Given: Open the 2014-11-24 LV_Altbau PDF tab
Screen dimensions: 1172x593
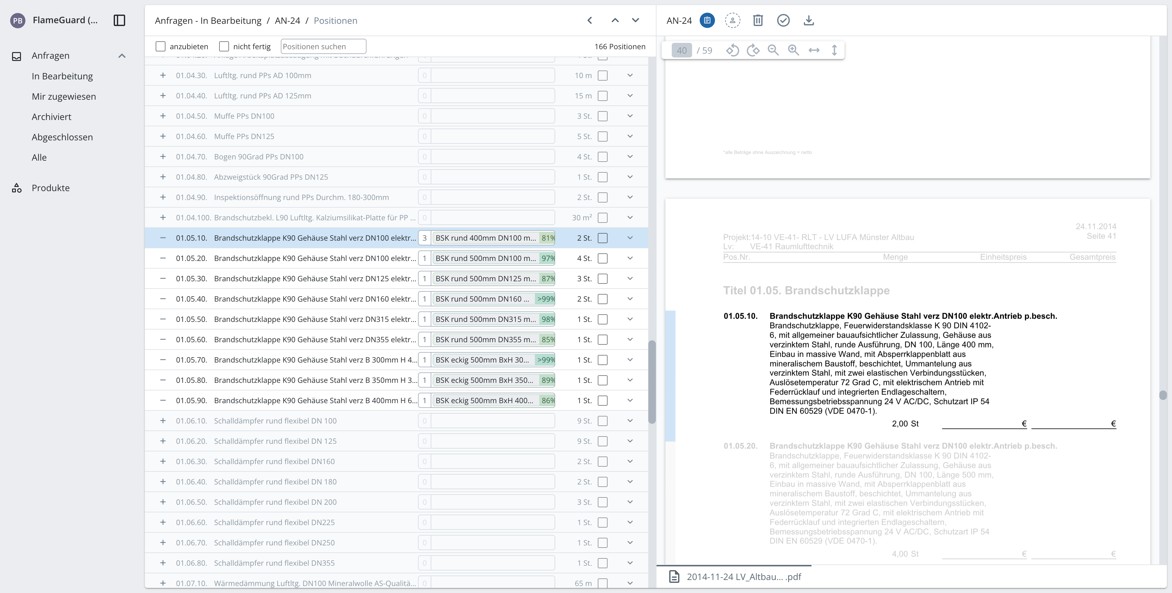Looking at the screenshot, I should point(734,576).
